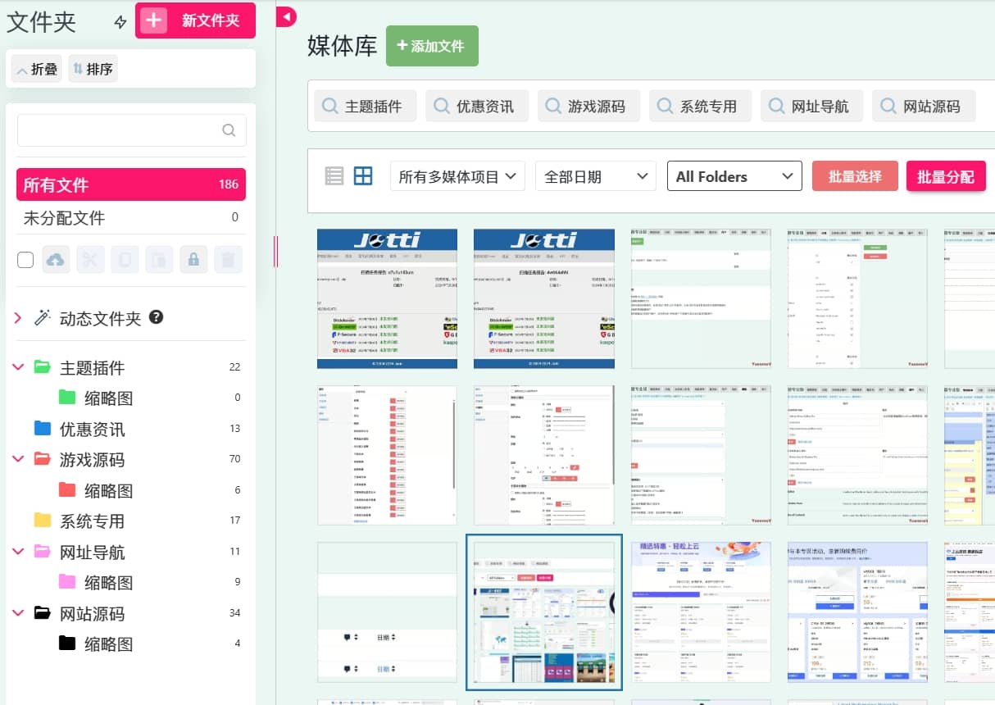The height and width of the screenshot is (705, 995).
Task: Click the green 添加文件 button
Action: coord(432,46)
